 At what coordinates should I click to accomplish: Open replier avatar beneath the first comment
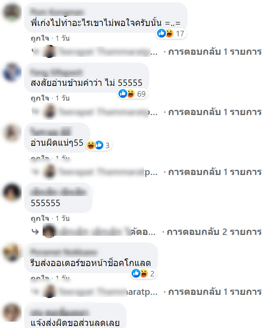[x=49, y=51]
